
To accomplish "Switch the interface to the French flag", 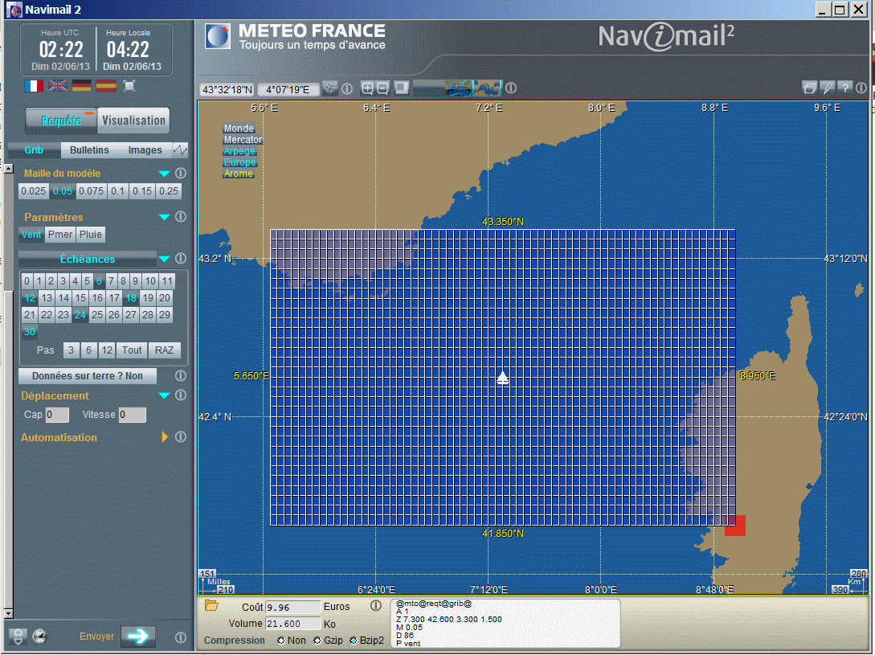I will click(x=34, y=85).
